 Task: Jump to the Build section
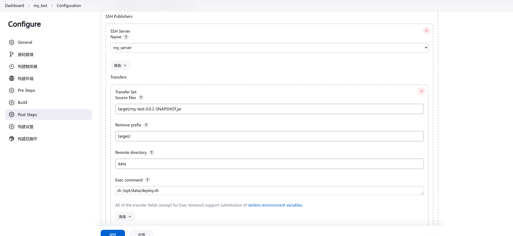pos(22,103)
